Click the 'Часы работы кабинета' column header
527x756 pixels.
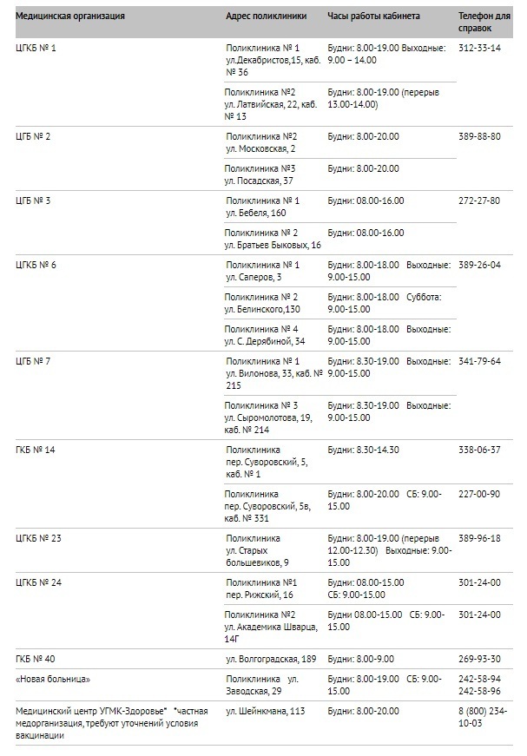[373, 16]
